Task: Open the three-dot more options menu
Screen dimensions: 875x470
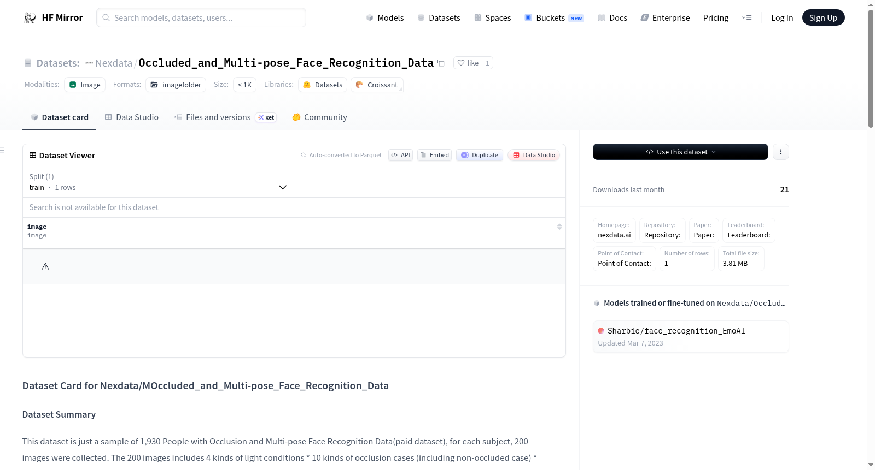Action: pos(781,152)
